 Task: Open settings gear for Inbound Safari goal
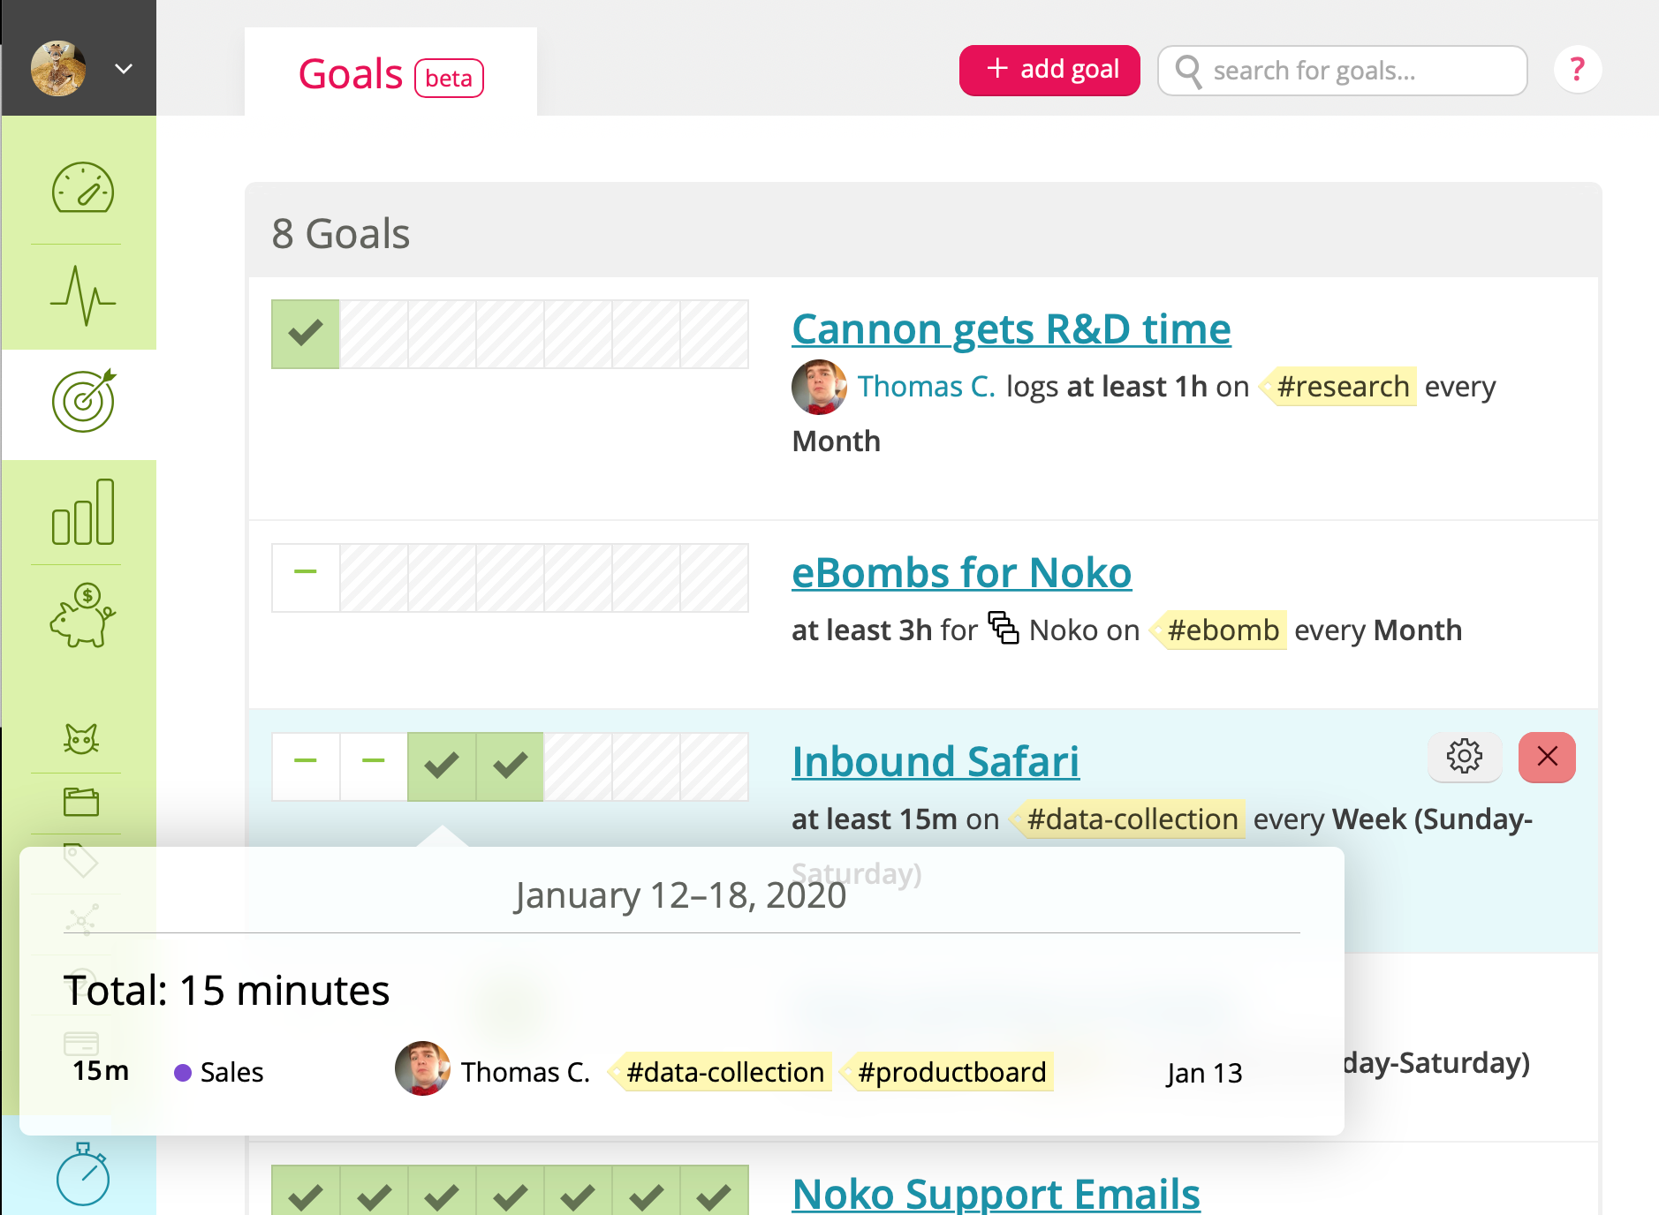point(1465,757)
